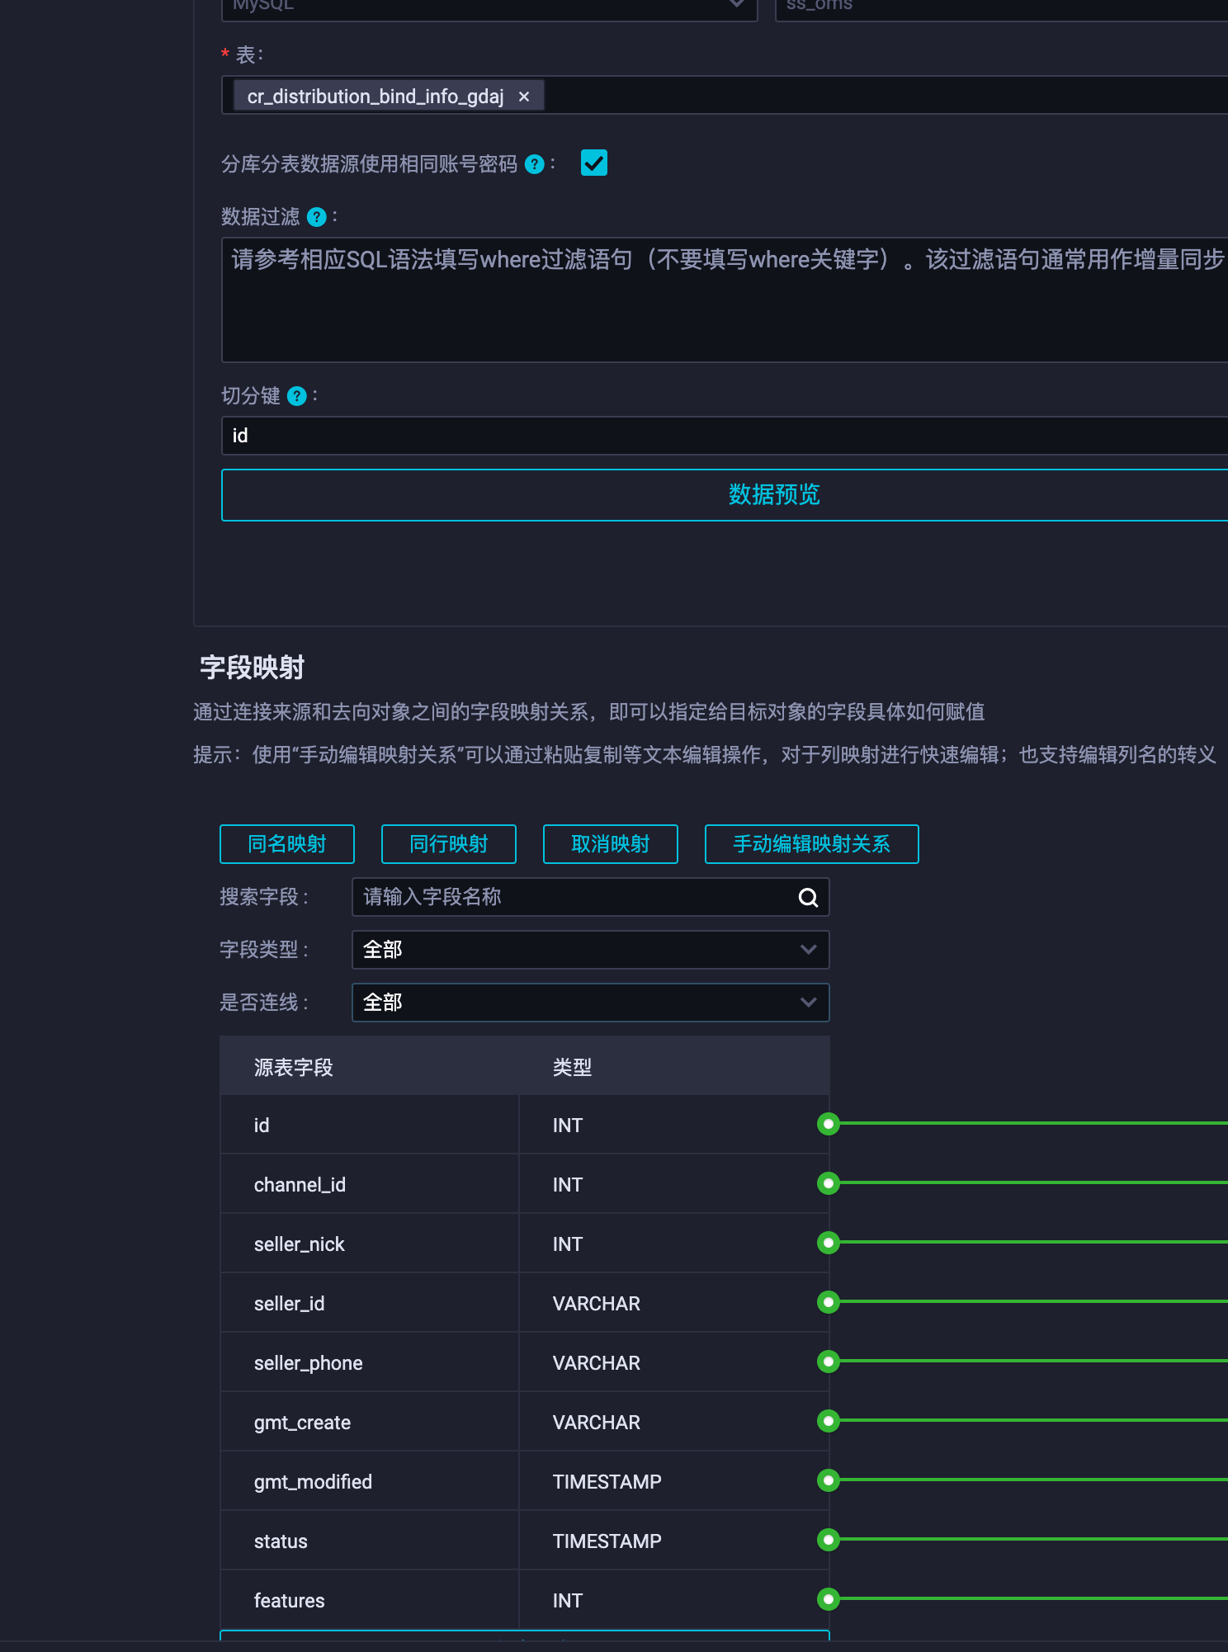Click the 手动编辑映射关系 button
This screenshot has width=1228, height=1652.
[812, 844]
